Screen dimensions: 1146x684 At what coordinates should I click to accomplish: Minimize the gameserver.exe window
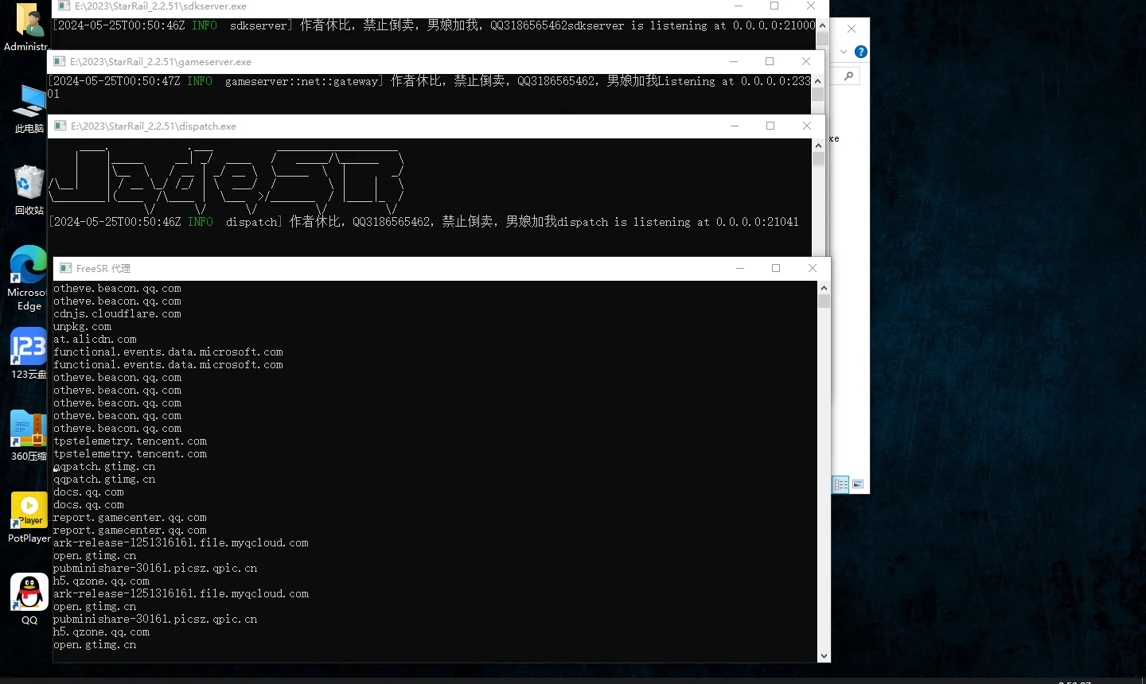click(x=734, y=61)
